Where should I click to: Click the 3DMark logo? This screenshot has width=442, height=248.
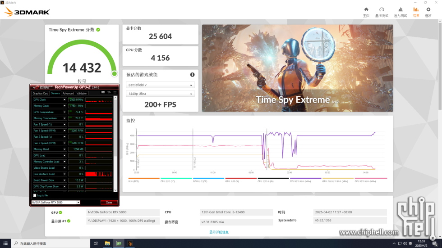click(27, 12)
